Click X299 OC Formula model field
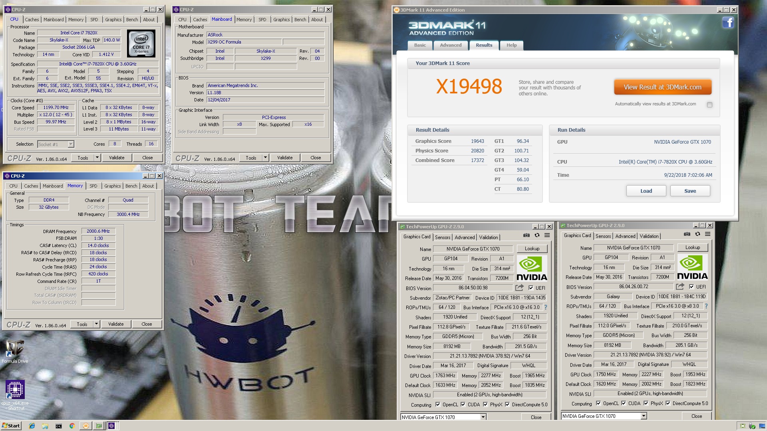The height and width of the screenshot is (431, 767). (x=244, y=42)
